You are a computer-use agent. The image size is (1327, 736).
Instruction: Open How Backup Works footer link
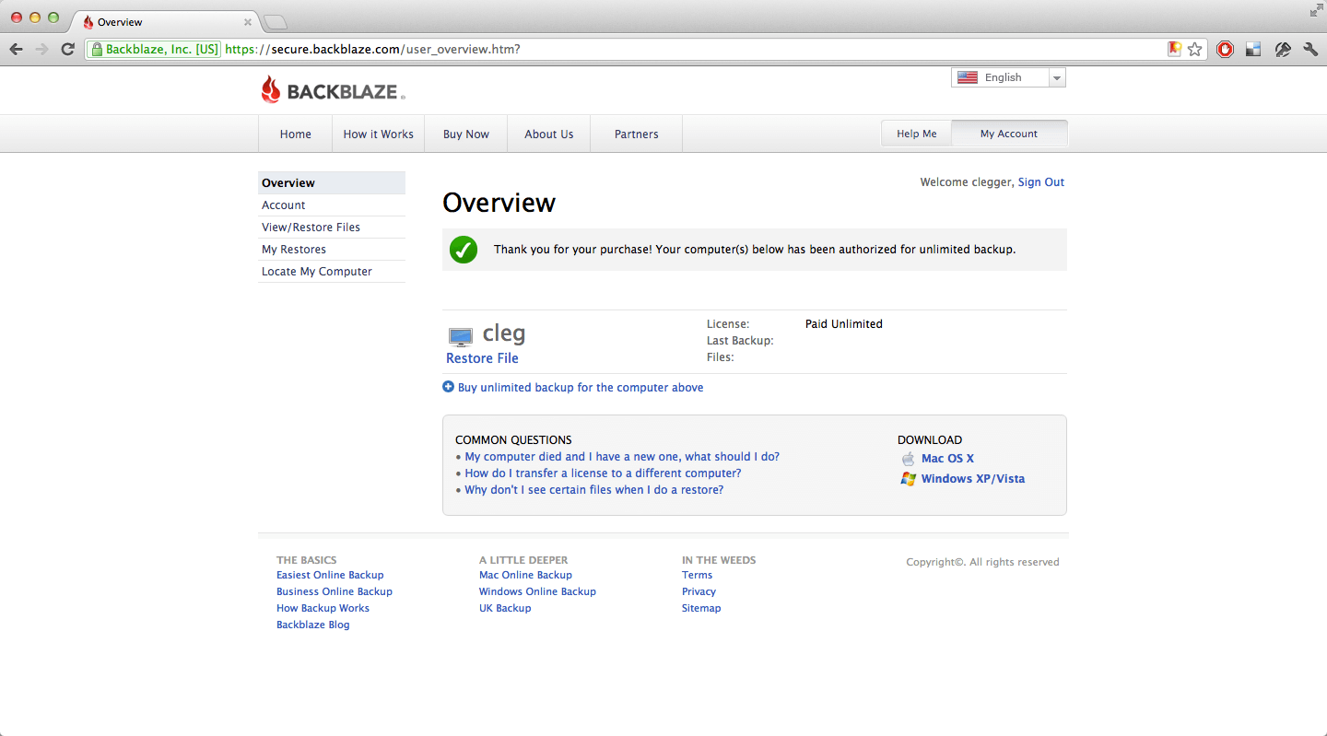point(323,608)
